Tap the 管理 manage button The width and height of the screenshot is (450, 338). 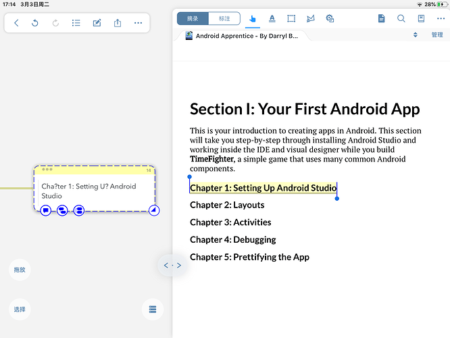[x=437, y=35]
